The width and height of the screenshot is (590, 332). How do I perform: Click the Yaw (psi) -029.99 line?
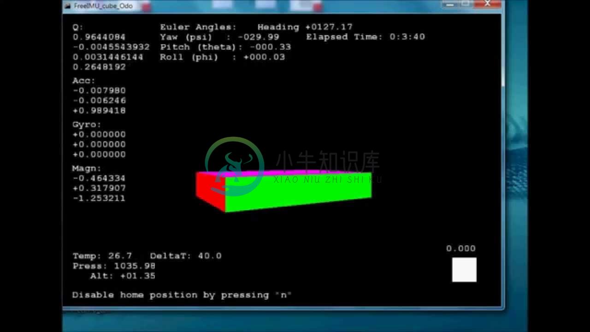pos(219,37)
